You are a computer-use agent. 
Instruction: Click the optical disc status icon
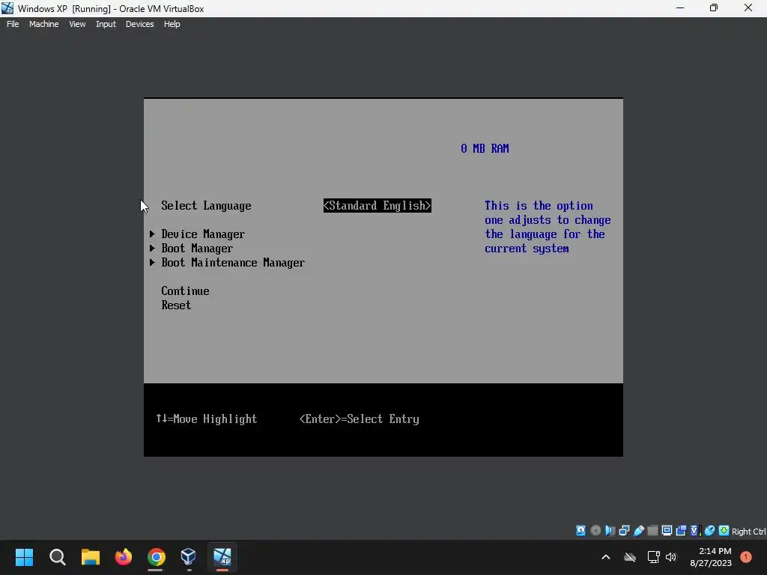[x=595, y=531]
